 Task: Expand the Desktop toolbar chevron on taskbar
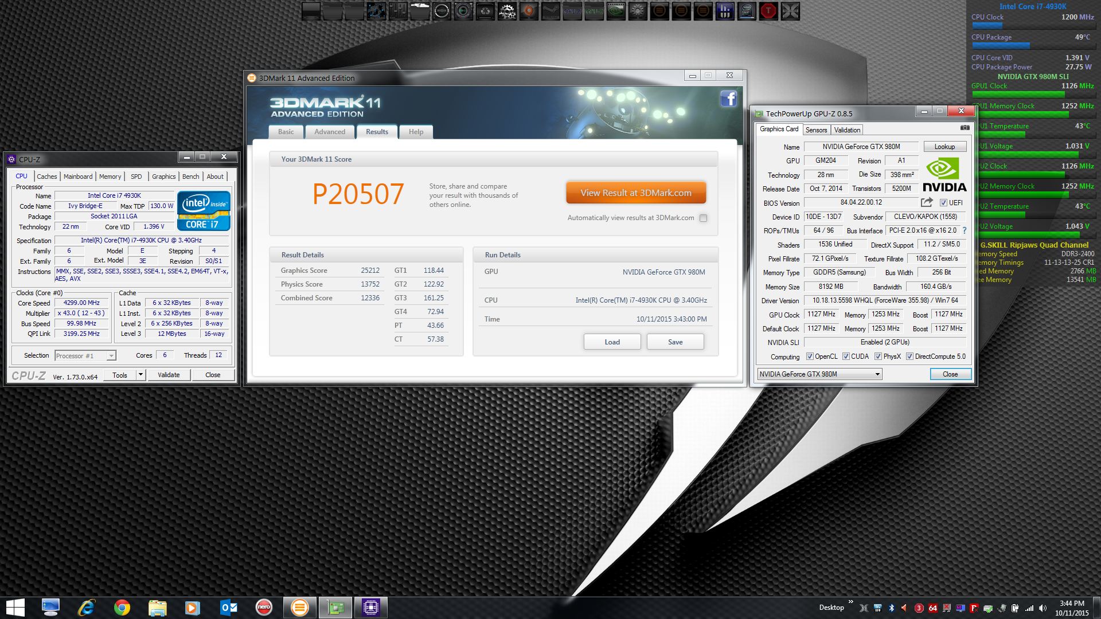tap(850, 602)
